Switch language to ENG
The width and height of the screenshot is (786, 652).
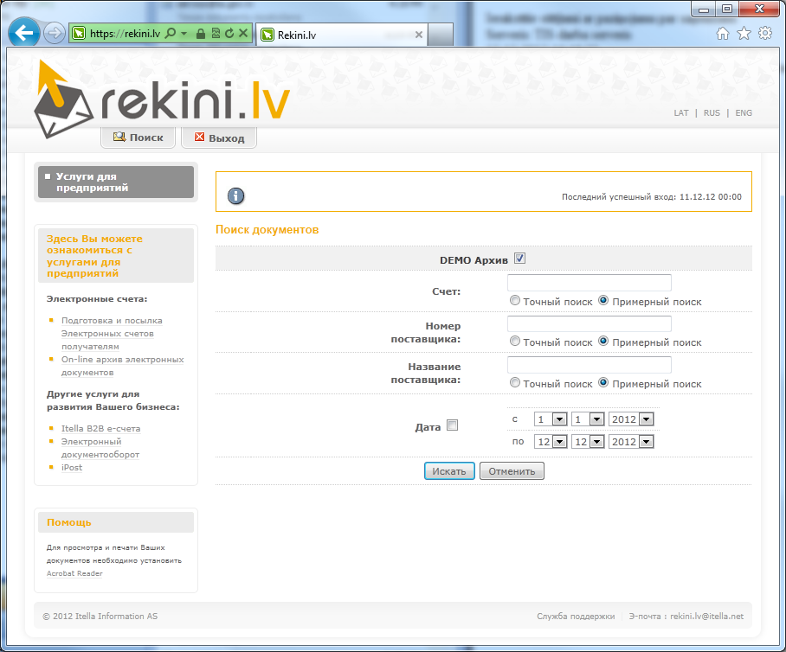[744, 113]
